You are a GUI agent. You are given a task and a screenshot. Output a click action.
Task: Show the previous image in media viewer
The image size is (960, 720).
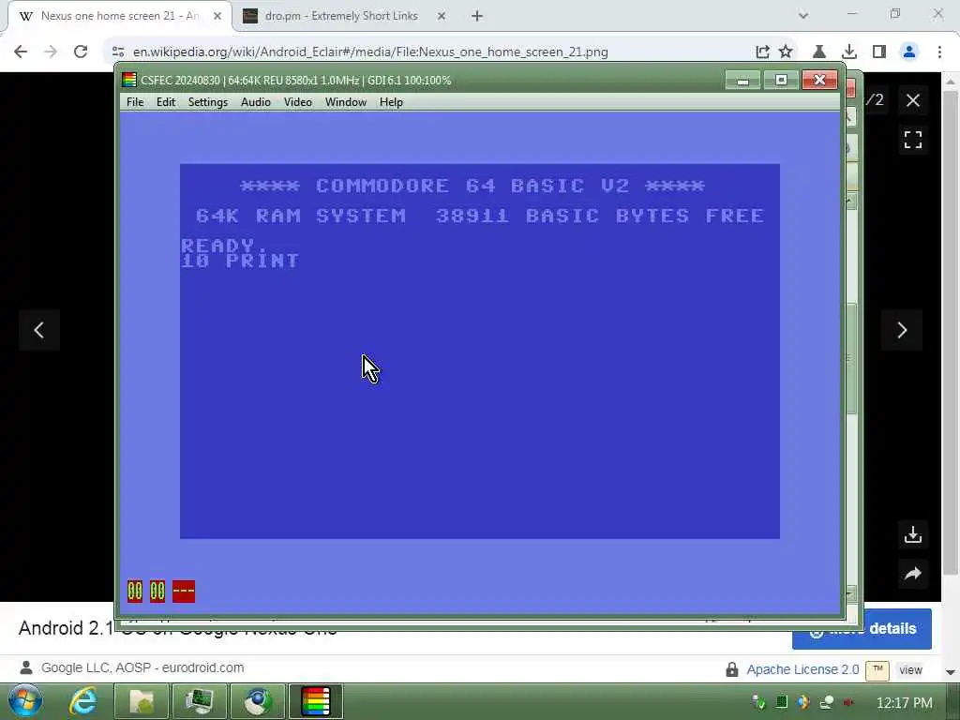pos(39,330)
